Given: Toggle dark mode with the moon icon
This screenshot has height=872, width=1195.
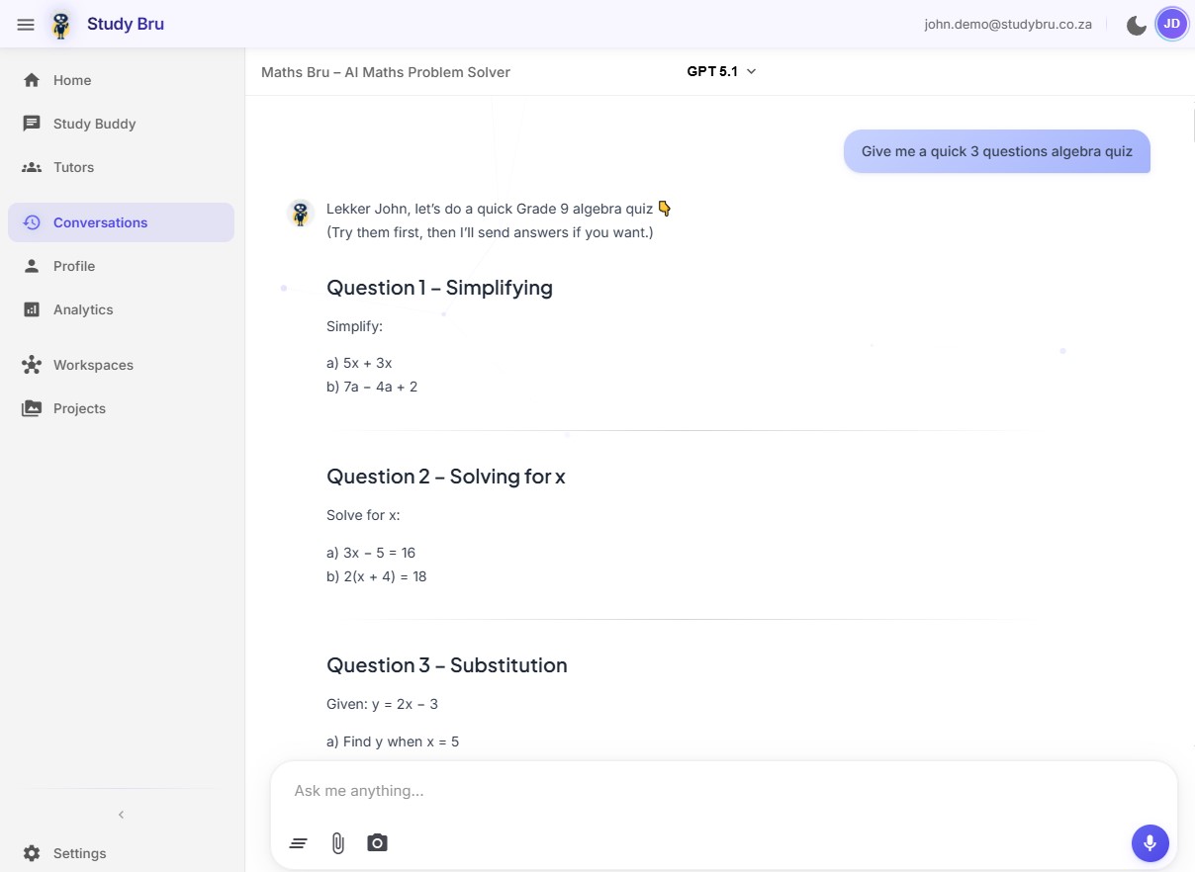Looking at the screenshot, I should pyautogui.click(x=1136, y=24).
